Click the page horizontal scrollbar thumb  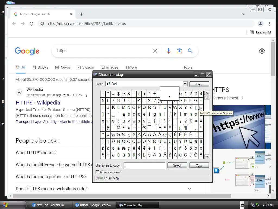[x=122, y=196]
